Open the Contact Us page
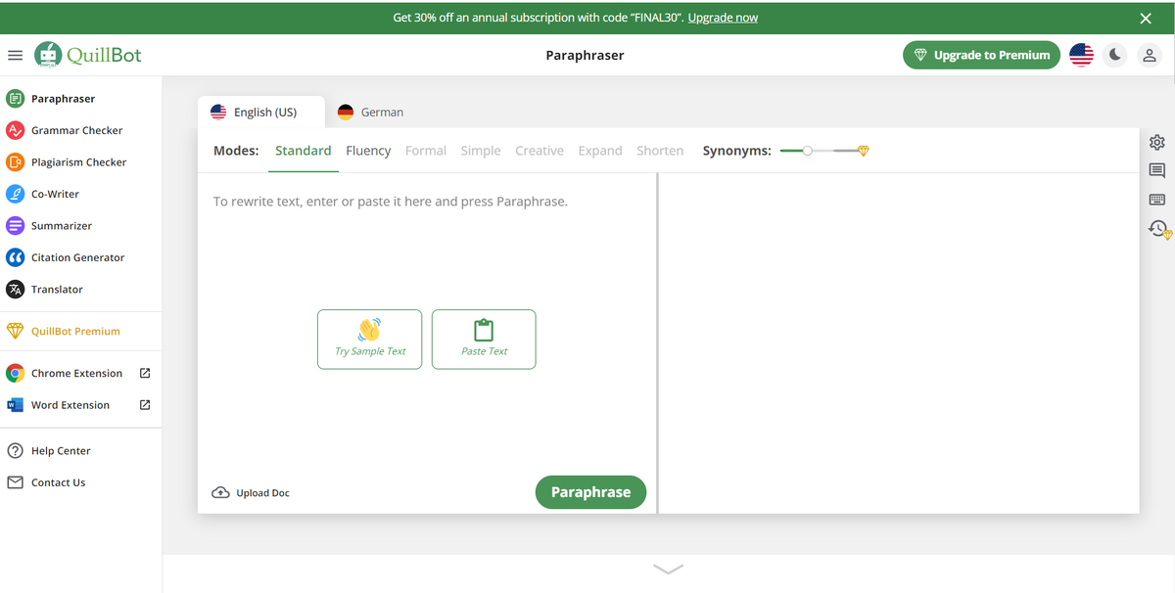The width and height of the screenshot is (1175, 593). (47, 482)
